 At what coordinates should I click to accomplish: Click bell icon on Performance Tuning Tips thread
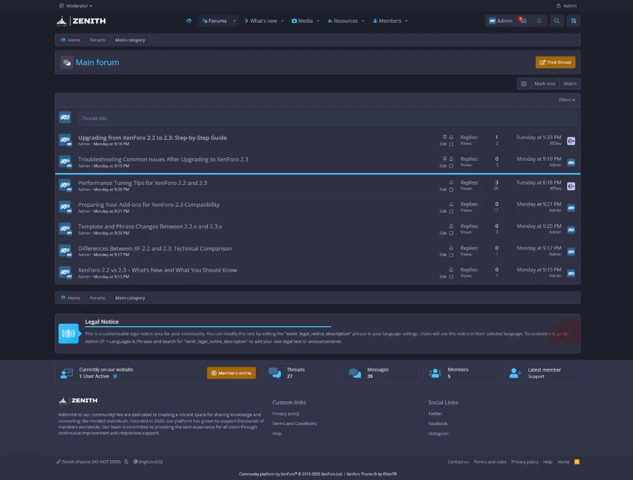click(451, 183)
